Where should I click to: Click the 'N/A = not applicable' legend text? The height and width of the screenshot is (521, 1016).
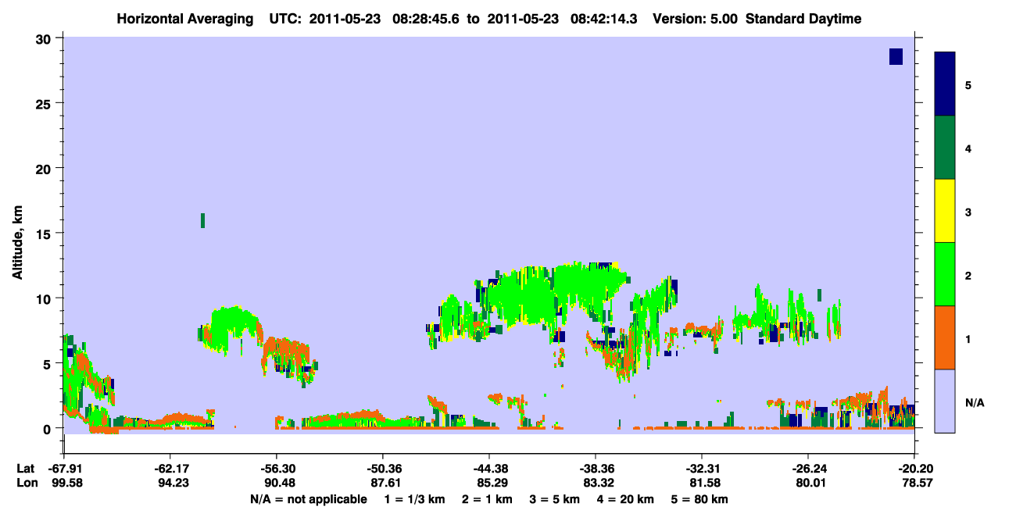[308, 499]
